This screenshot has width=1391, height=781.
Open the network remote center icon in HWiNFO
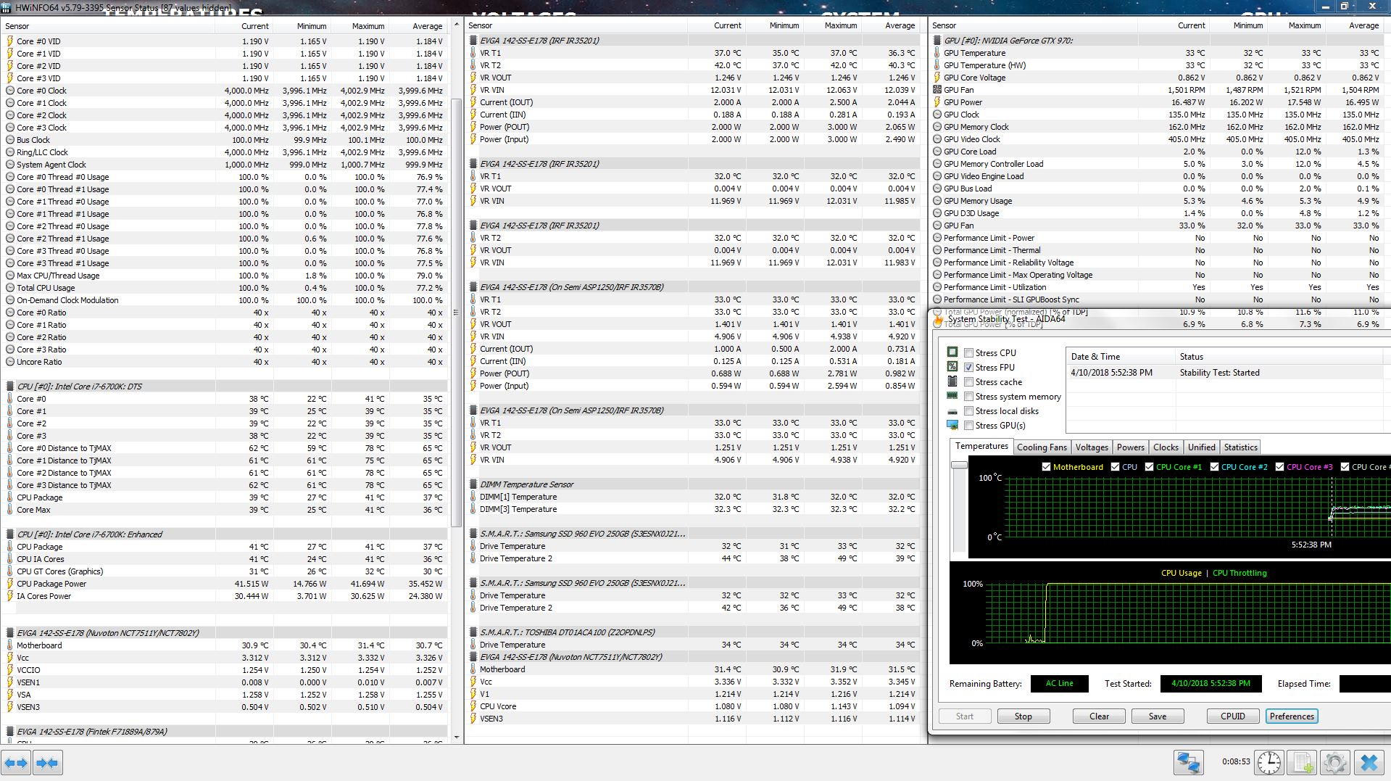pyautogui.click(x=1189, y=762)
